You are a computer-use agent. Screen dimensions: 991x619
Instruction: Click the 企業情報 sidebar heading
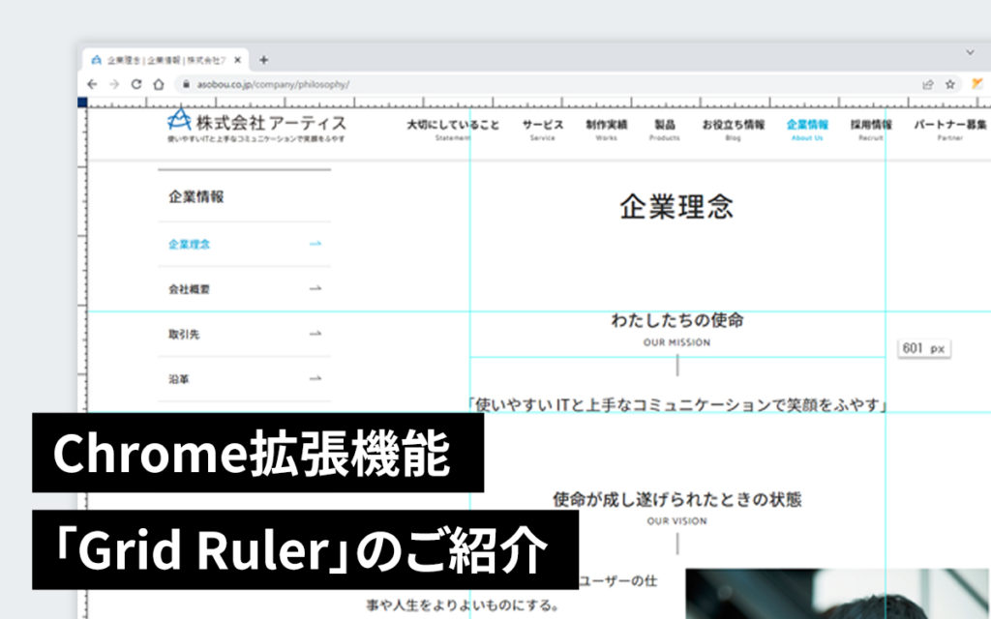pyautogui.click(x=195, y=197)
